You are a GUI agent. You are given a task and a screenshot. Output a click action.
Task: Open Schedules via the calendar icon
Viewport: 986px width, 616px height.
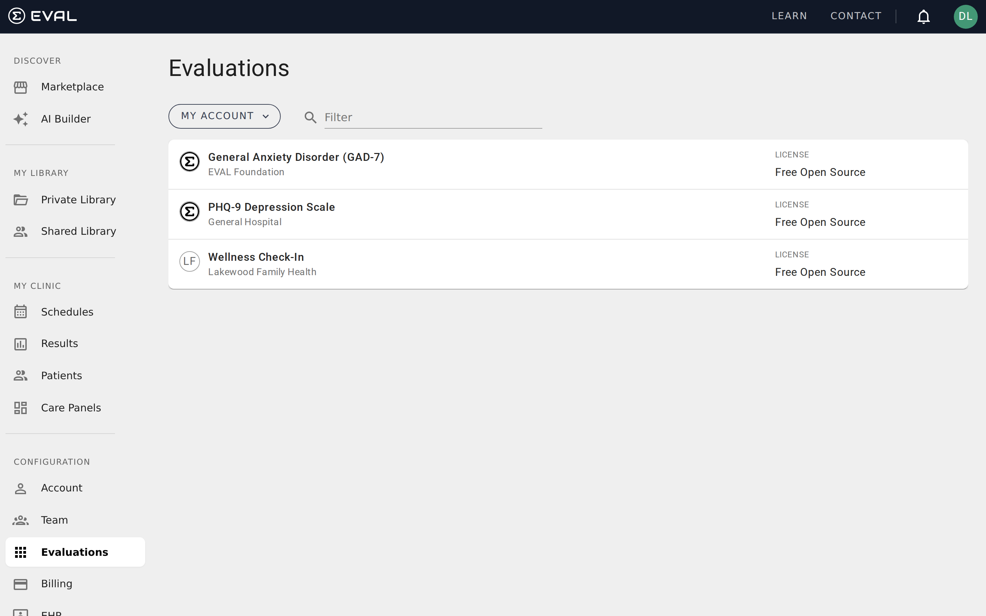21,312
